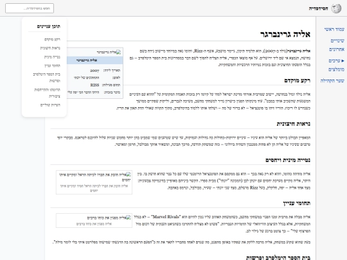
Task: Click the globe logo in the header
Action: (336, 8)
